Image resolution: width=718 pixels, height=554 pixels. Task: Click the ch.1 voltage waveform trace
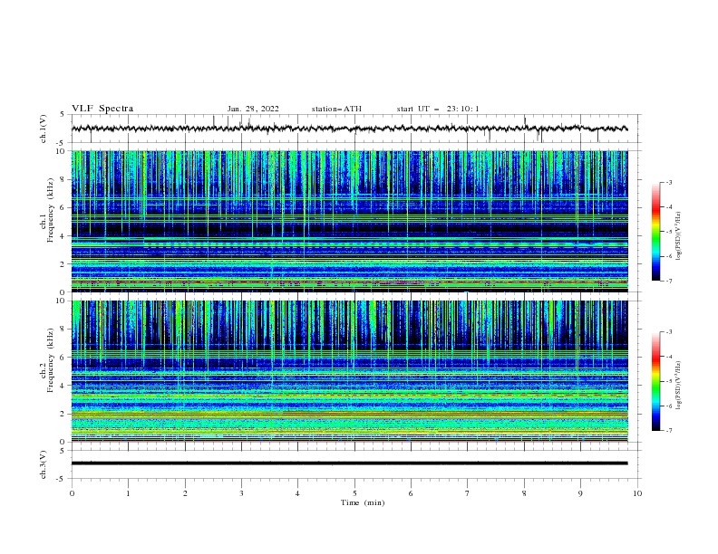pos(349,129)
